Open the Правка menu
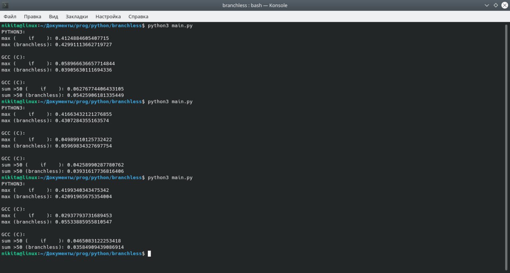This screenshot has width=510, height=273. point(32,16)
